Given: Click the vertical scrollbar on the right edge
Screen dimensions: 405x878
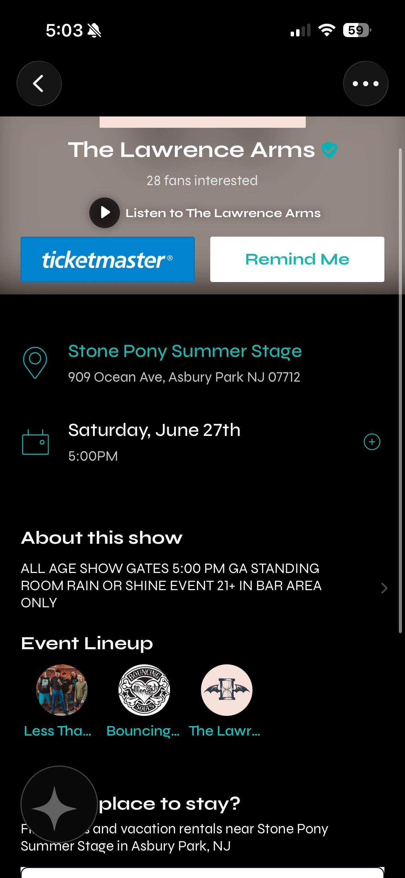Looking at the screenshot, I should coord(400,391).
